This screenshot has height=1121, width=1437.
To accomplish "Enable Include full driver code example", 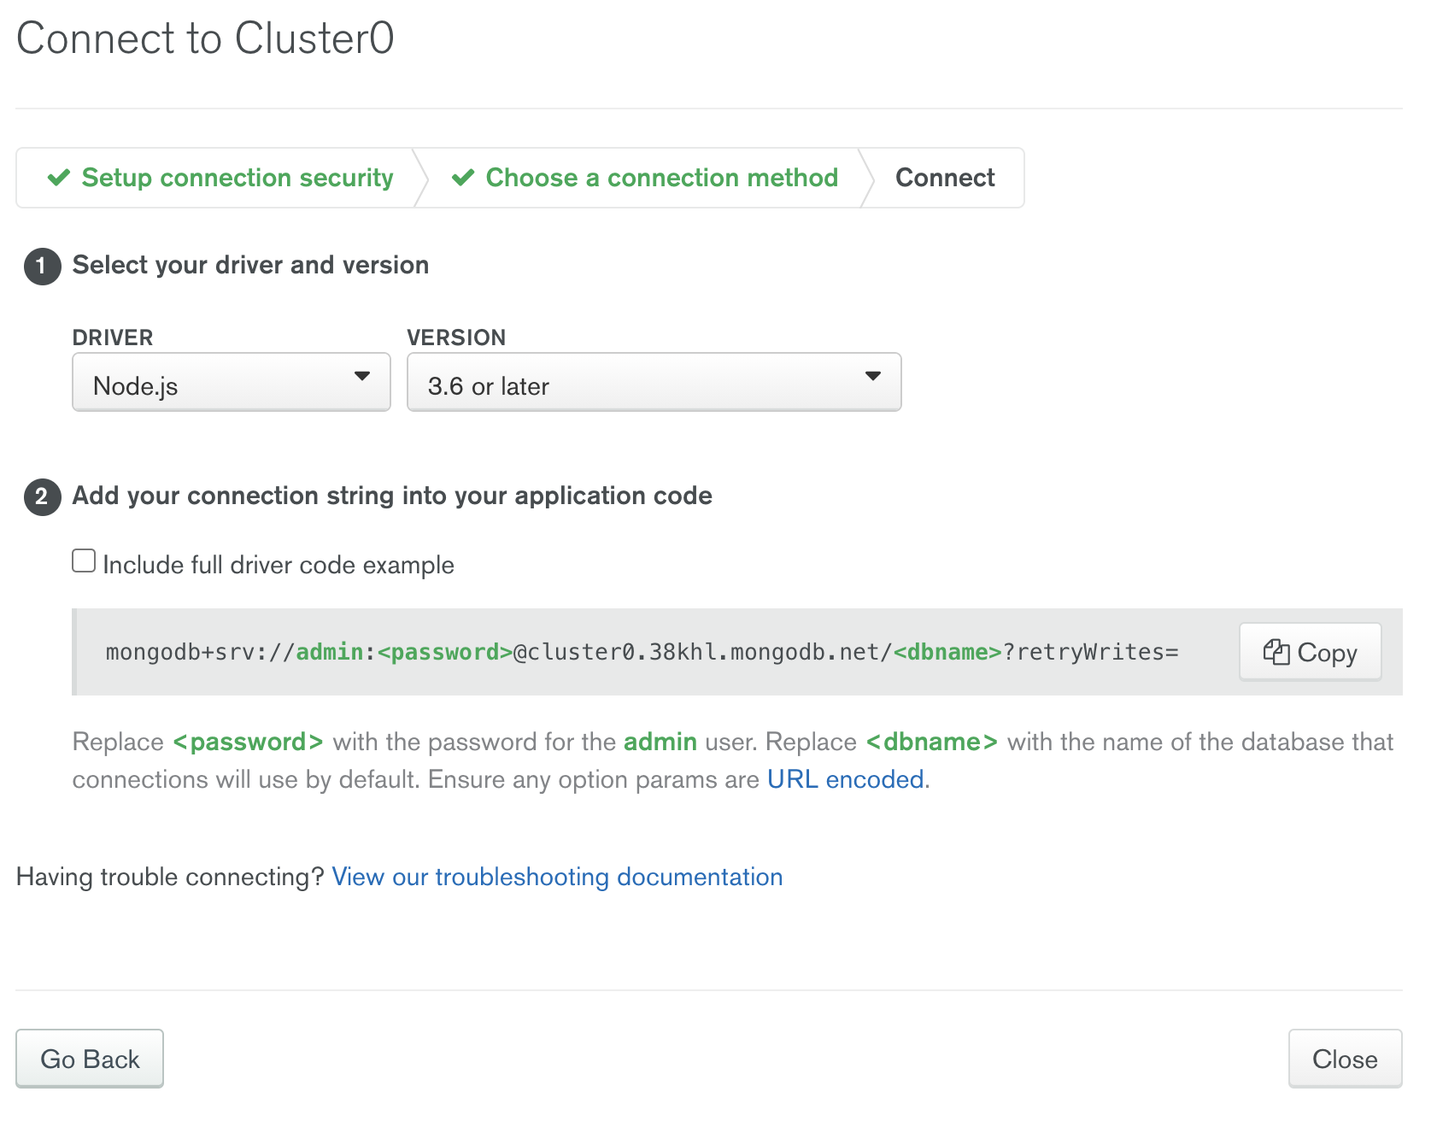I will [x=84, y=561].
